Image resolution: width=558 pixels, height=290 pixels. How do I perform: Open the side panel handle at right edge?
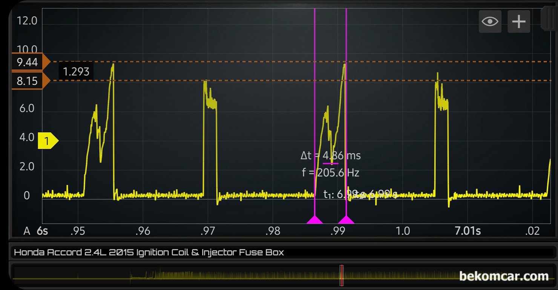tap(549, 19)
